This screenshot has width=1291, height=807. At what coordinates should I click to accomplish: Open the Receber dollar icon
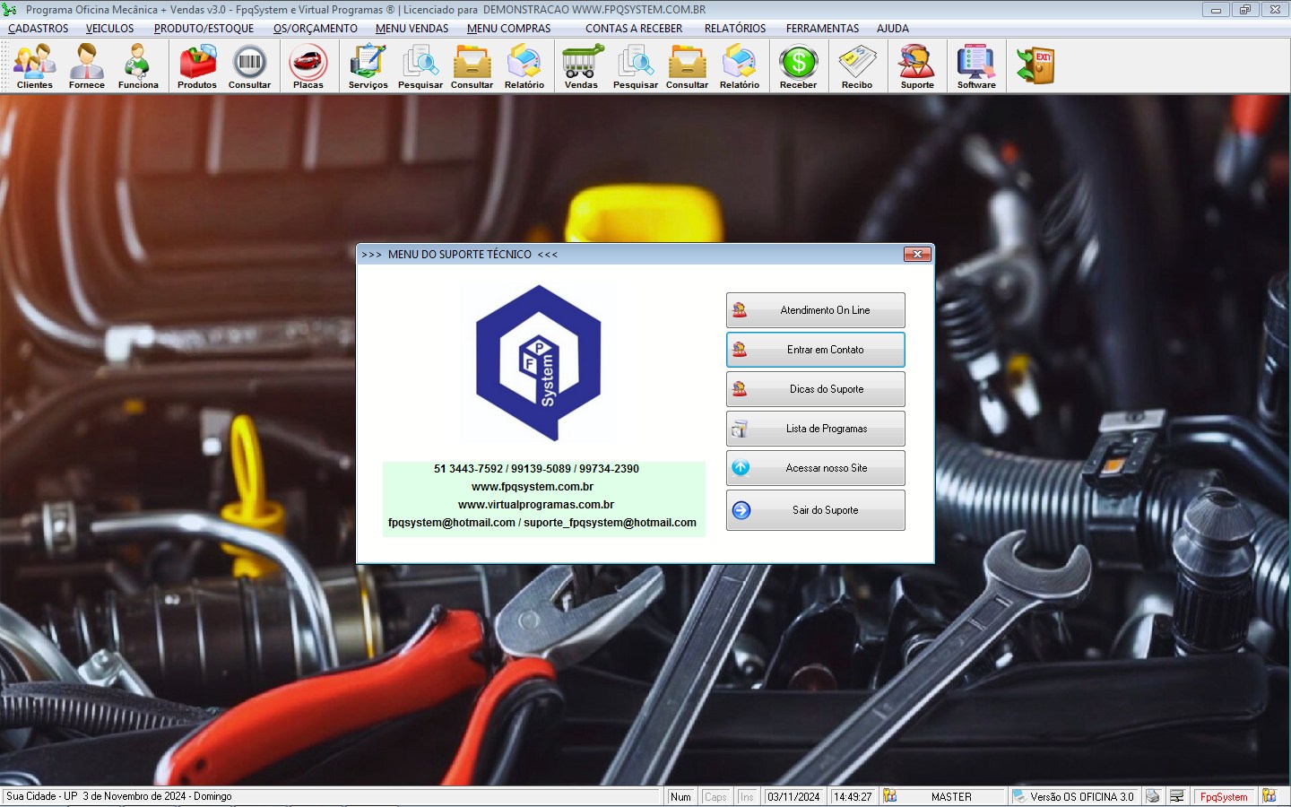pyautogui.click(x=798, y=66)
